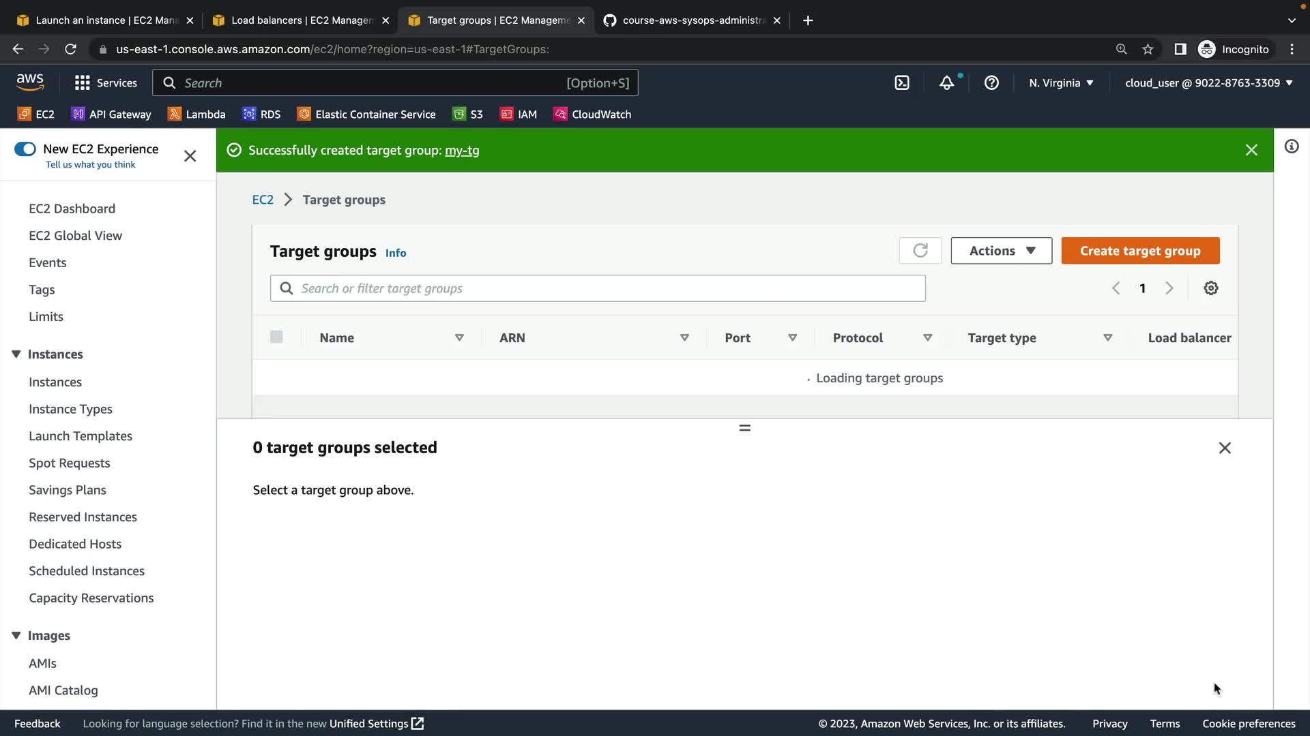Toggle the New EC2 Experience switch
The image size is (1310, 736).
pyautogui.click(x=25, y=149)
